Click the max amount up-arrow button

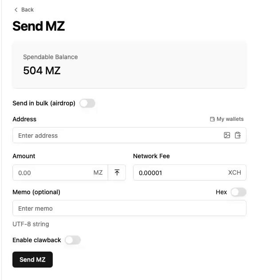117,172
